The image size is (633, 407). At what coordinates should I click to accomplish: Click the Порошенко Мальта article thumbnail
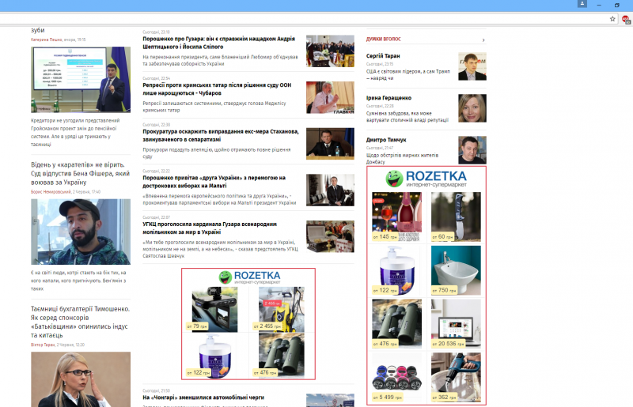330,190
